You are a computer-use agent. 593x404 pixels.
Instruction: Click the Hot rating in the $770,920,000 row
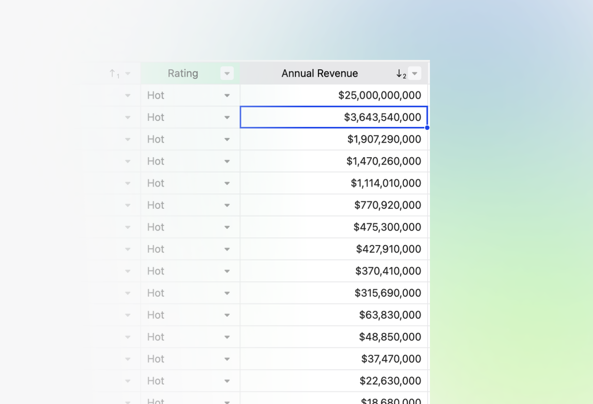tap(156, 205)
